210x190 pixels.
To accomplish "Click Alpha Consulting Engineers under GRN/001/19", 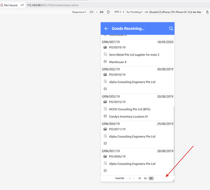I will tap(132, 164).
